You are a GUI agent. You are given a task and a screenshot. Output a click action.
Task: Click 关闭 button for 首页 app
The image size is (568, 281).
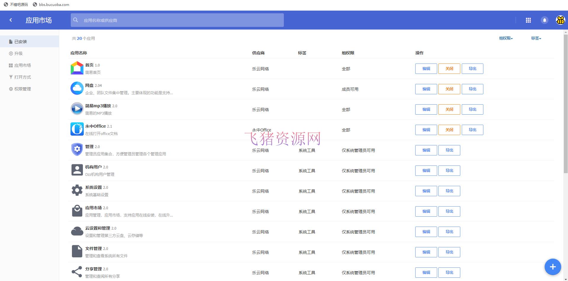[x=449, y=69]
